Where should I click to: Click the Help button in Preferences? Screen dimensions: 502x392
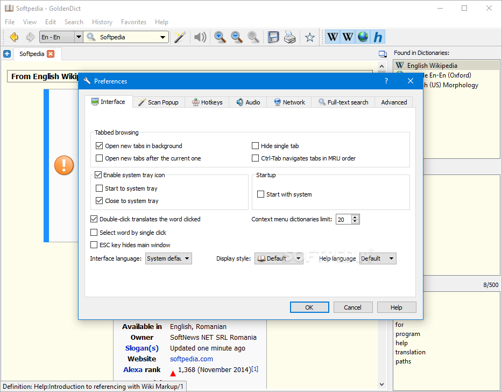click(397, 307)
